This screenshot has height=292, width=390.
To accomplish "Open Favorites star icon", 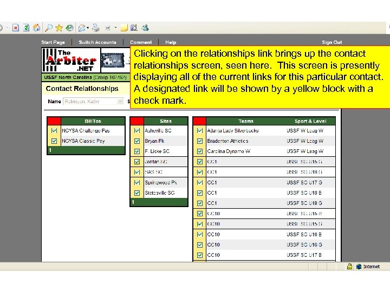I will pyautogui.click(x=59, y=28).
